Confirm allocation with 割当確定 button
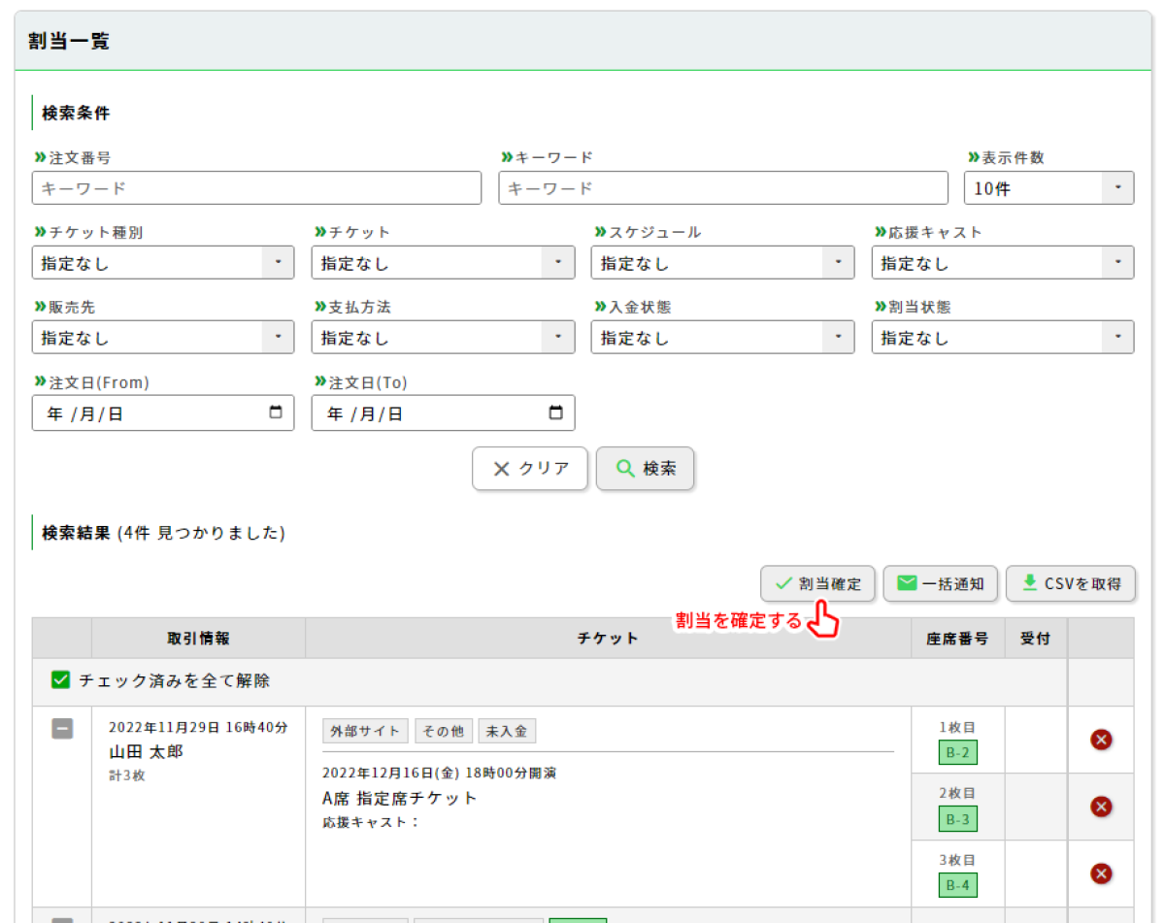 [x=817, y=584]
